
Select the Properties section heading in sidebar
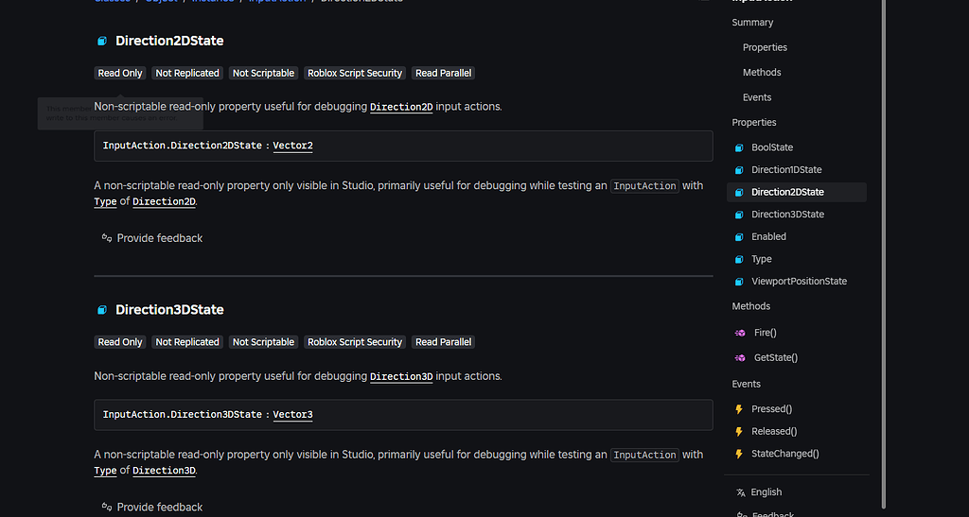[x=754, y=122]
